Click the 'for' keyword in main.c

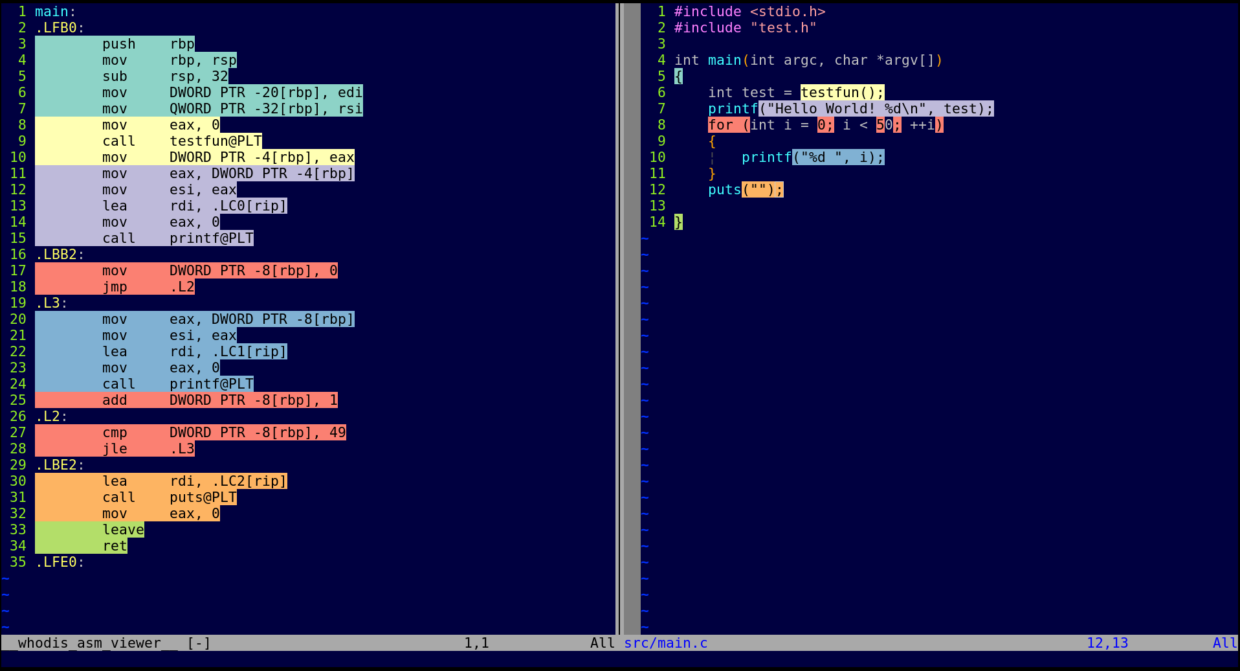[720, 125]
